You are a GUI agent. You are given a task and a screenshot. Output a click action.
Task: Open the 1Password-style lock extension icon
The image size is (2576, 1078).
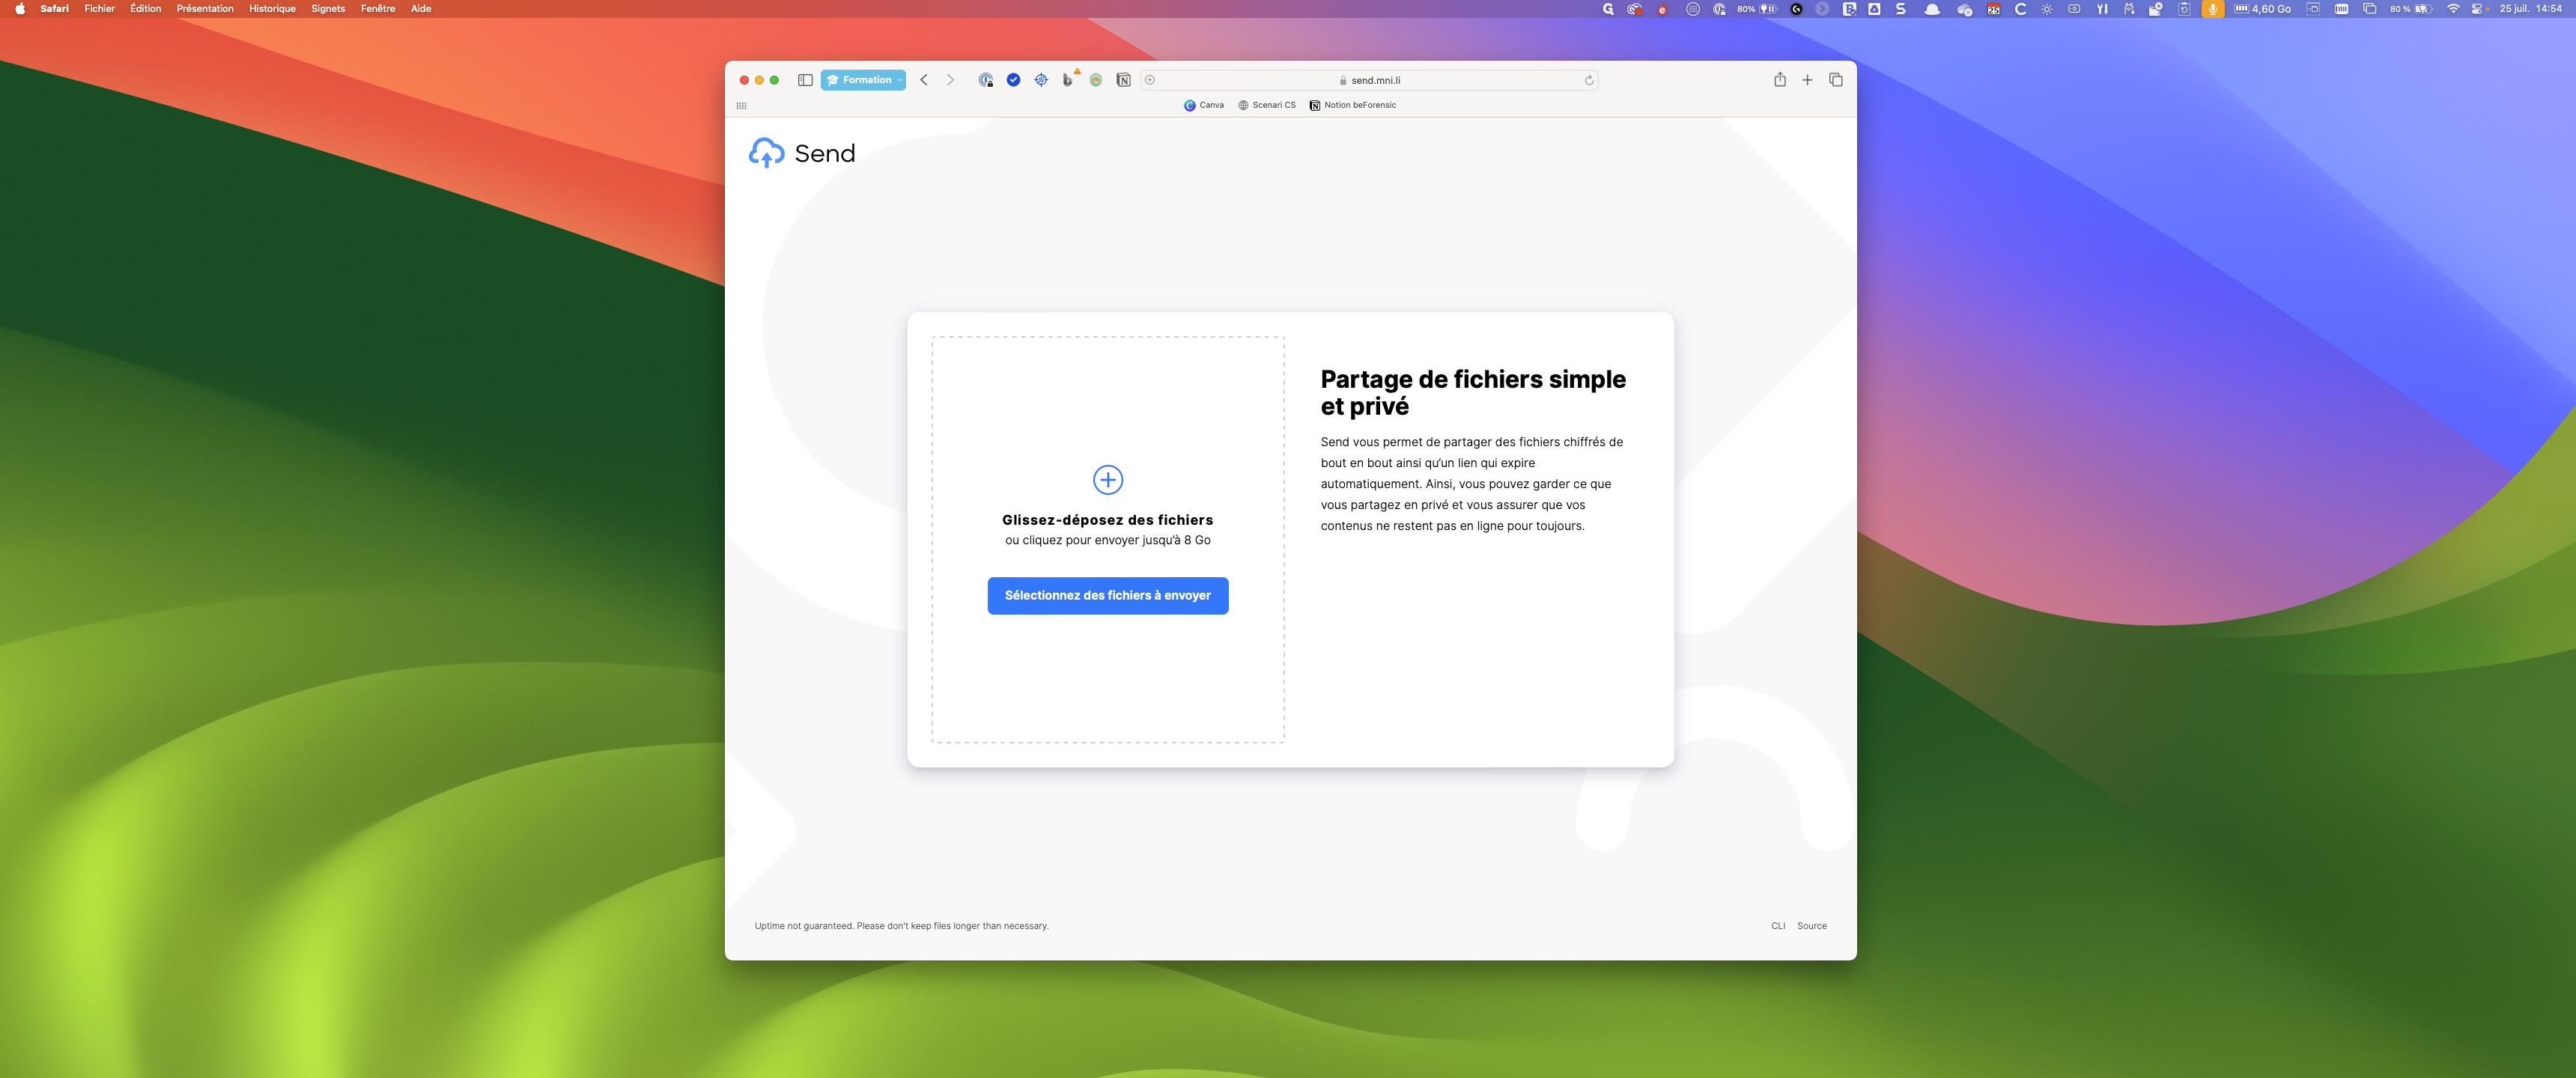[x=986, y=80]
